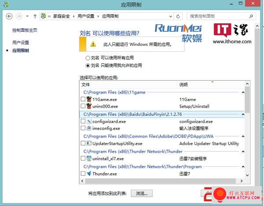Image resolution: width=264 pixels, height=206 pixels.
Task: Click the UpdaterStartupUtility.exe icon
Action: [x=89, y=143]
